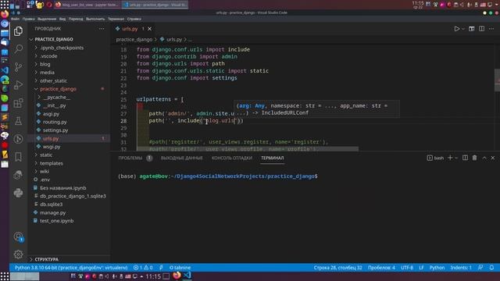This screenshot has height=281, width=500.
Task: Expand the __pycache__ folder
Action: pyautogui.click(x=56, y=97)
